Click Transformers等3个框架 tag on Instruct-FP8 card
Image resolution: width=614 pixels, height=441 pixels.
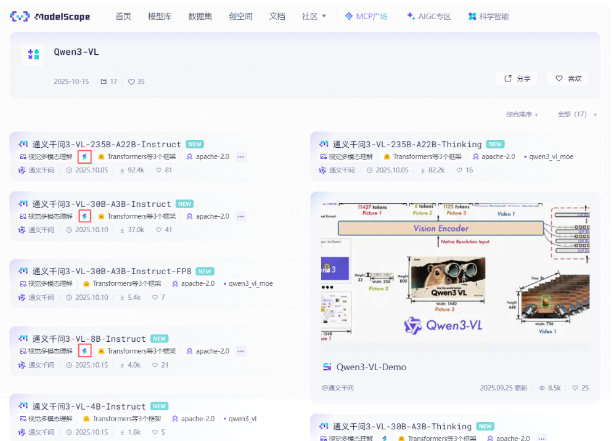click(x=123, y=283)
